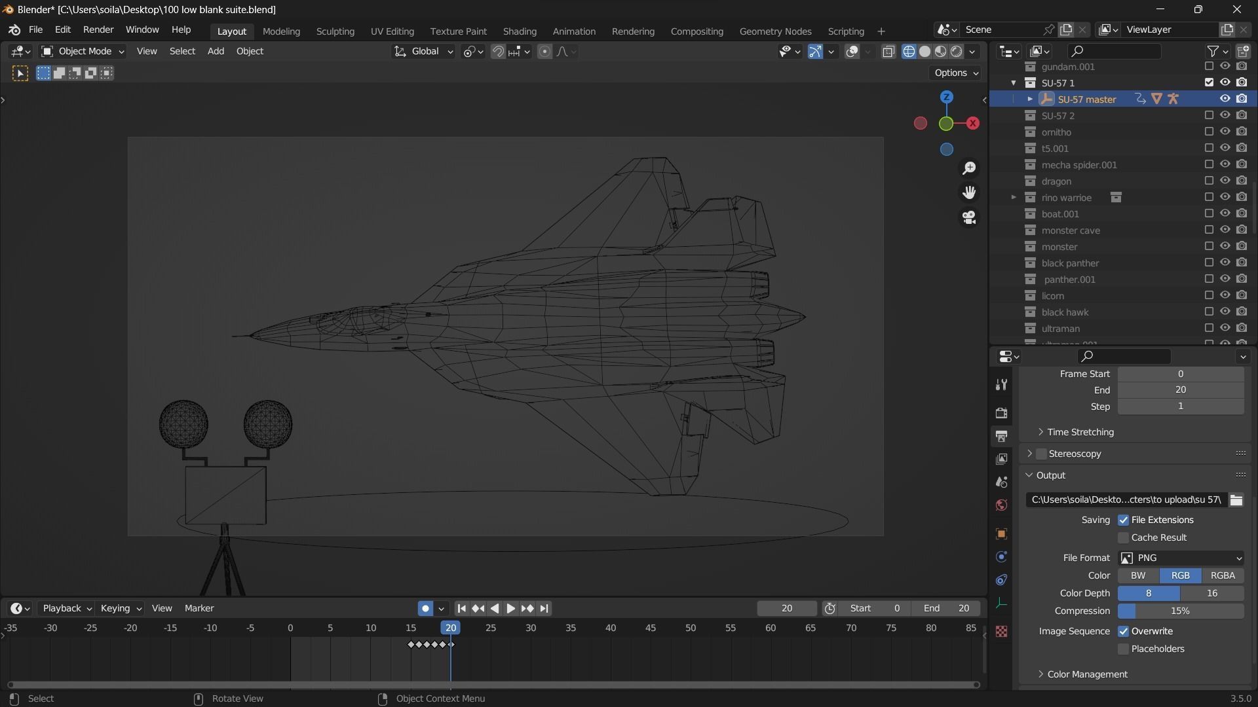Open the viewport Add menu

(x=216, y=52)
